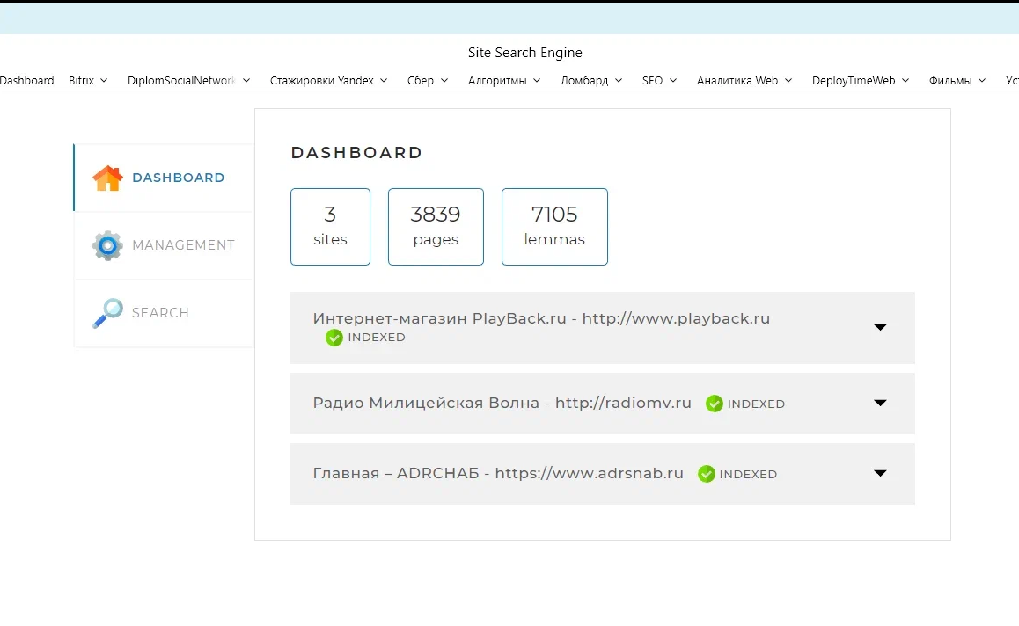The width and height of the screenshot is (1019, 626).
Task: Click the orange house Dashboard icon
Action: (x=108, y=178)
